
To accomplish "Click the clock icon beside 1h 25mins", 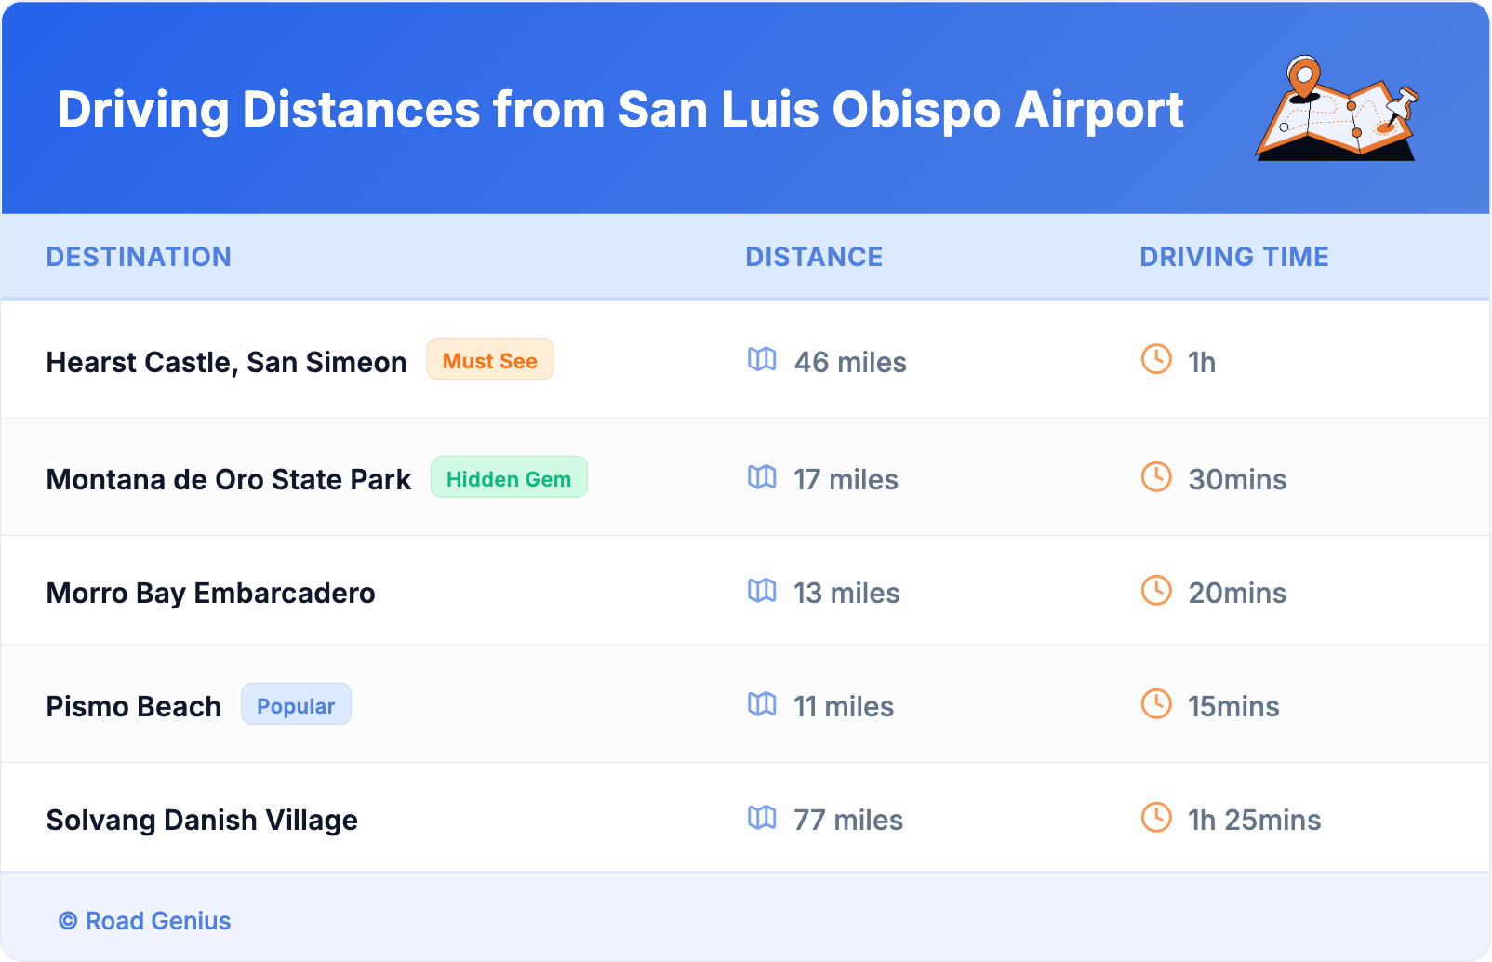I will [1156, 818].
